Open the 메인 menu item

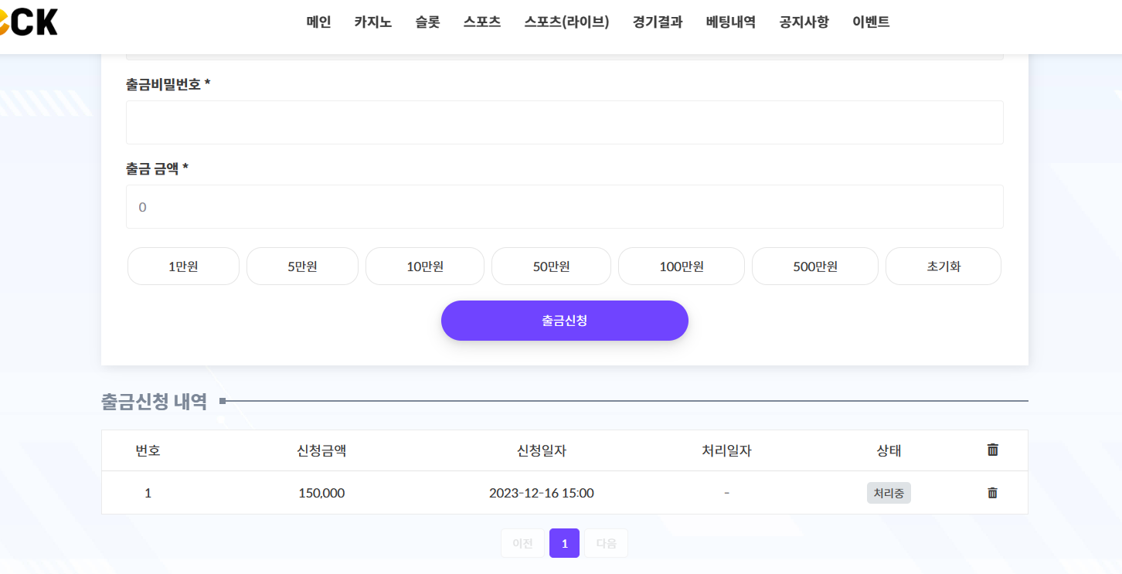[318, 22]
